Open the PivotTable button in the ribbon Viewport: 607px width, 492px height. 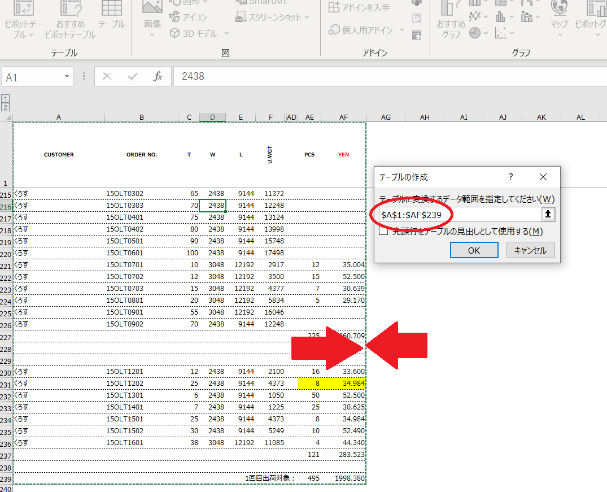pyautogui.click(x=23, y=19)
